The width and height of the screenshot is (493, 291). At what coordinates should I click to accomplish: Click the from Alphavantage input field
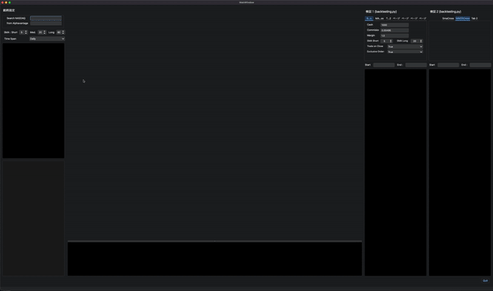tap(46, 23)
